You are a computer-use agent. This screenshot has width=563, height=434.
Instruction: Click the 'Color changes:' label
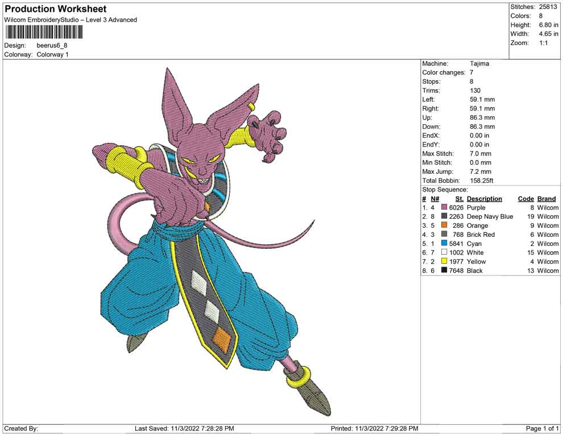coord(444,73)
